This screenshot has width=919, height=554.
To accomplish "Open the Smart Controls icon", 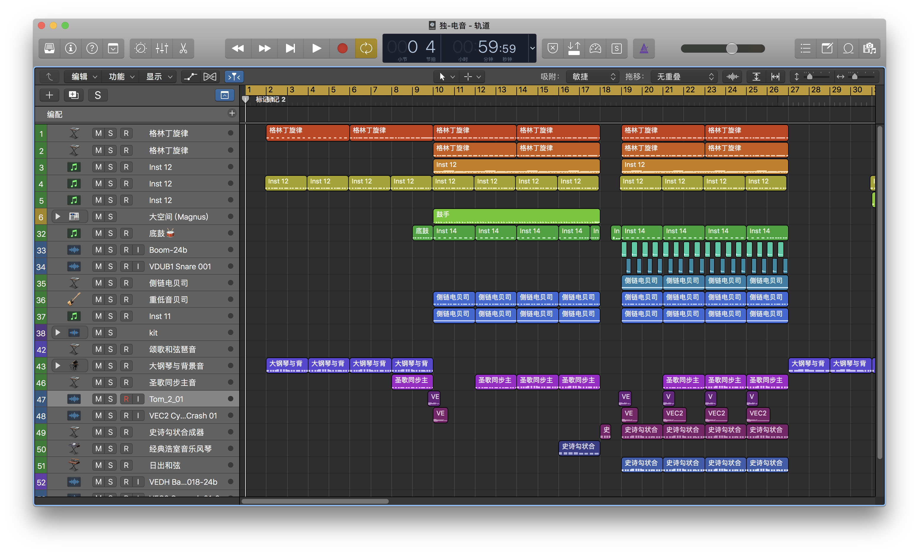I will [x=141, y=49].
